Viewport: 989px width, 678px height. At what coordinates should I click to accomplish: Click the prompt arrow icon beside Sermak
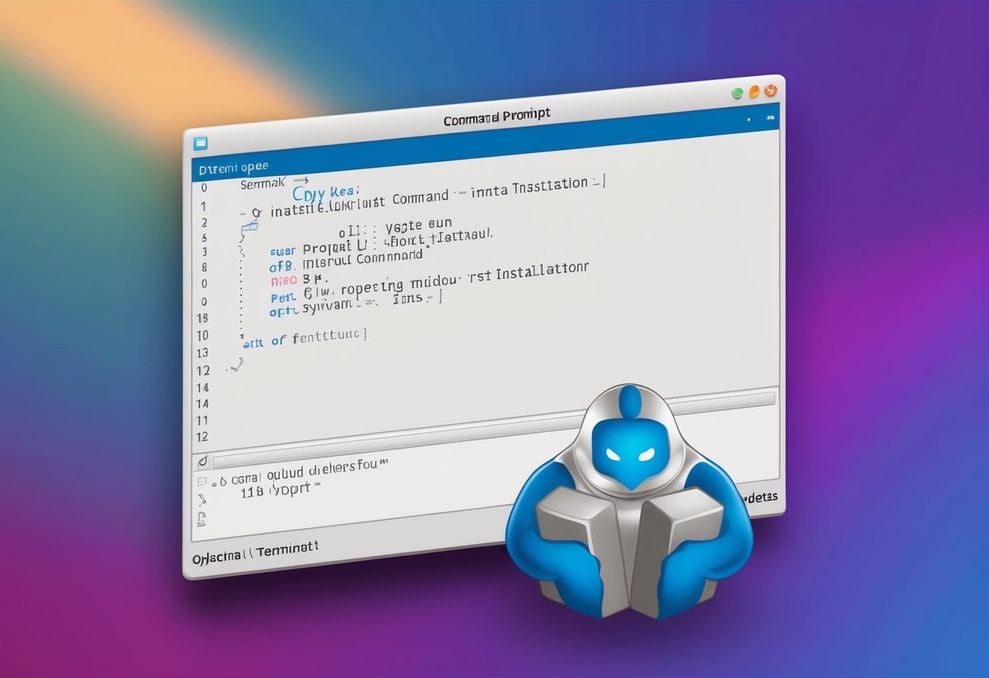pos(301,181)
